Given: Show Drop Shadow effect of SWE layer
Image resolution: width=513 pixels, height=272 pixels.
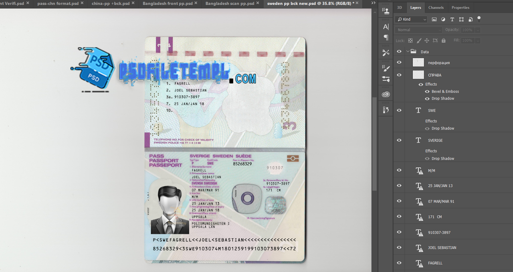Looking at the screenshot, I should coord(427,128).
